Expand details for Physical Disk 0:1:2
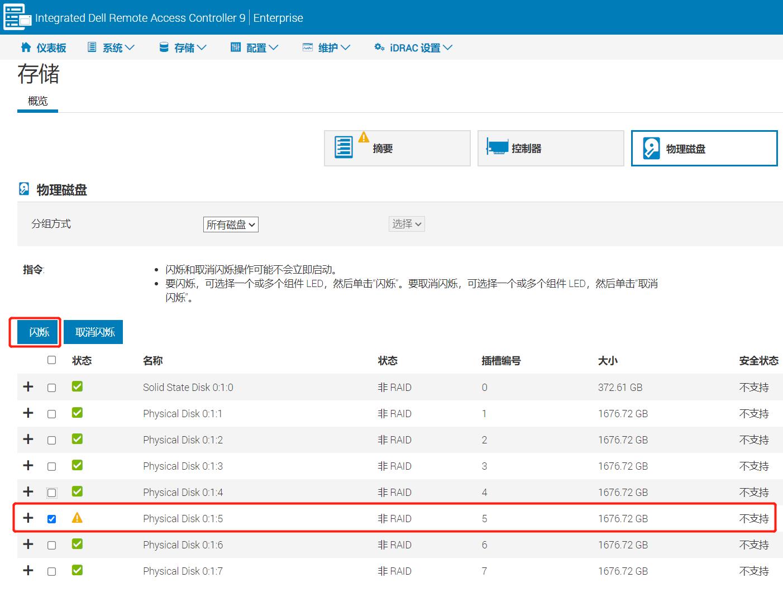Image resolution: width=783 pixels, height=597 pixels. 28,439
